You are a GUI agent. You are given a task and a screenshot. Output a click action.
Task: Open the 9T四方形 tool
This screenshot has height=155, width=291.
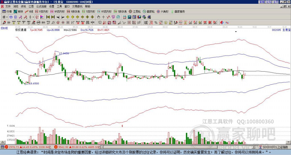[x=105, y=11]
